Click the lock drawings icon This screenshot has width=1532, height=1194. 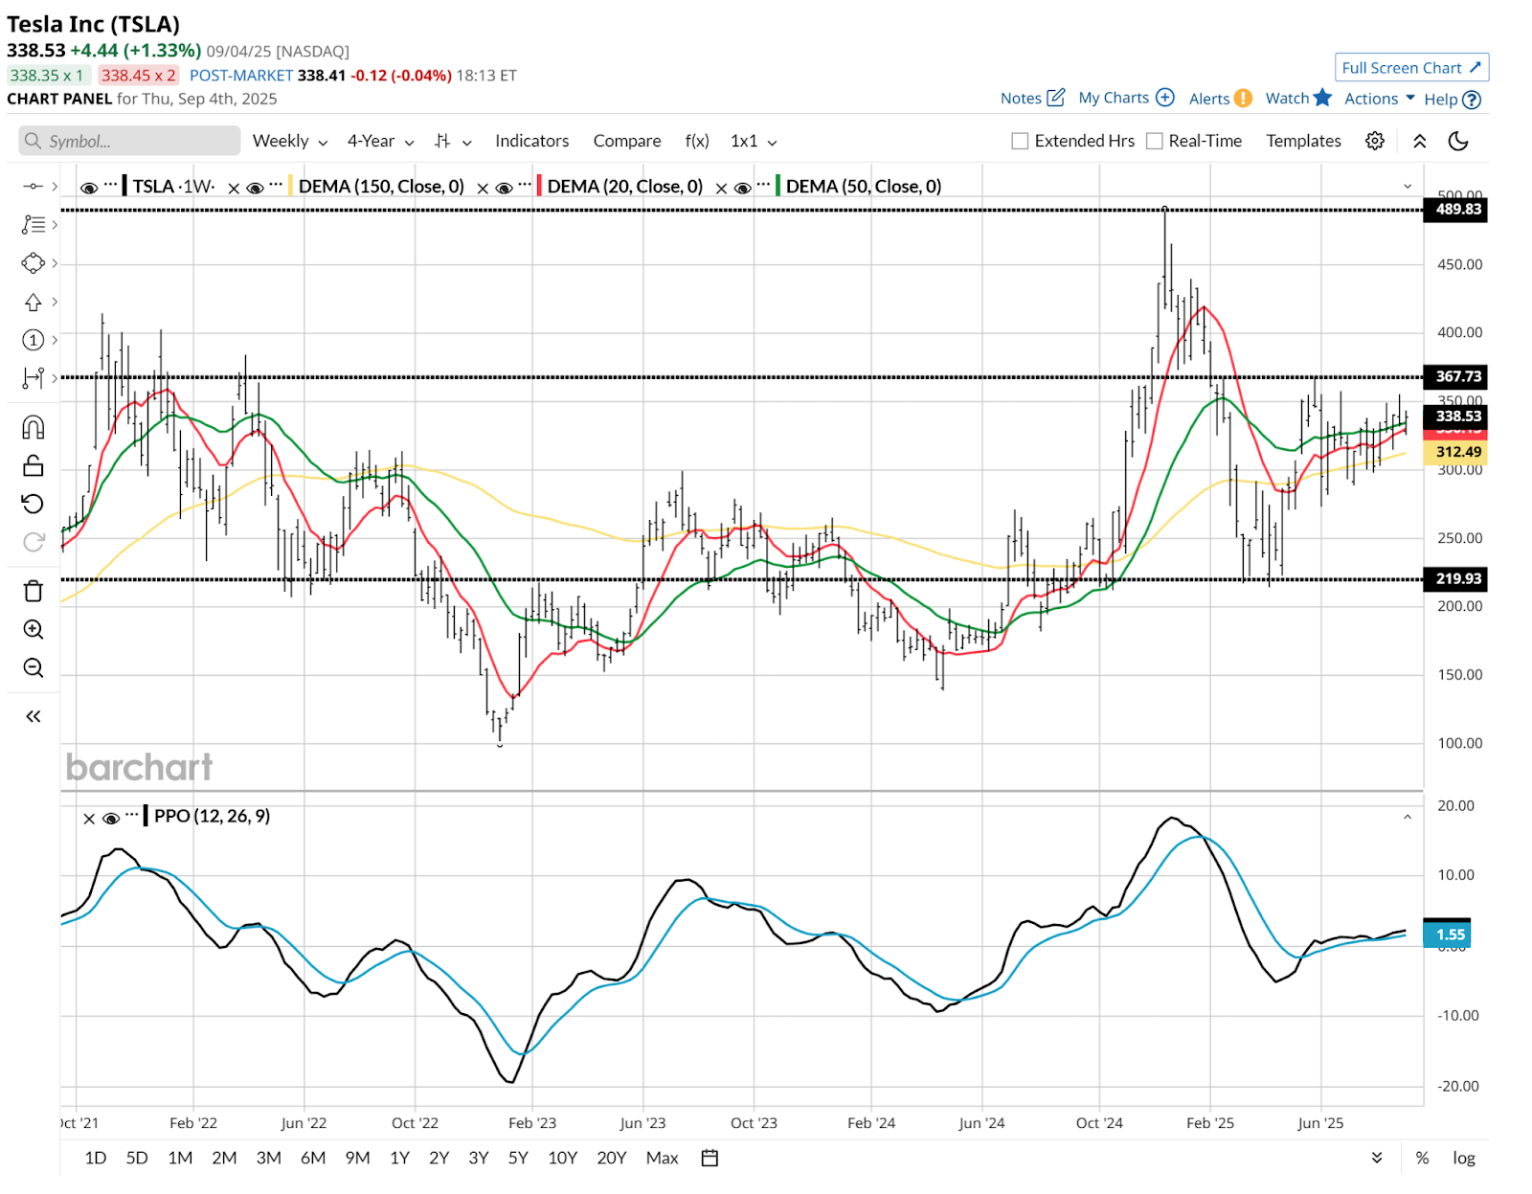[x=33, y=465]
